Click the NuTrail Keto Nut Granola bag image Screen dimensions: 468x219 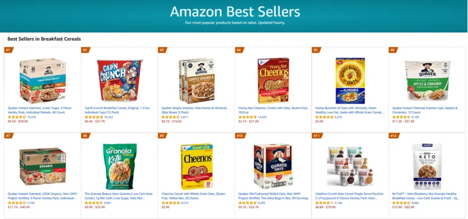coord(427,167)
